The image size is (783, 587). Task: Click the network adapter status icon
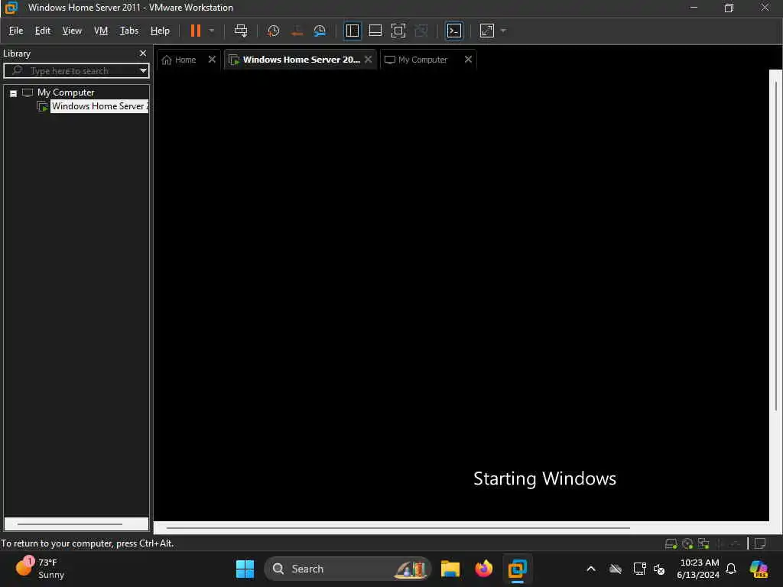click(703, 543)
